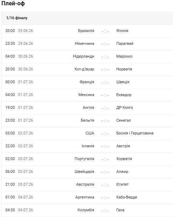Click the Нідерланди team name
Screen dimensions: 173x217
pyautogui.click(x=83, y=56)
